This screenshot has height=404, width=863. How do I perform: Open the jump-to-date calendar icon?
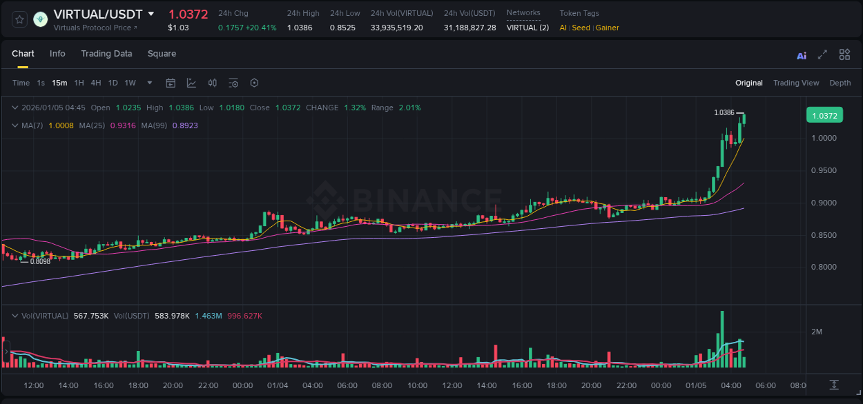[x=171, y=83]
